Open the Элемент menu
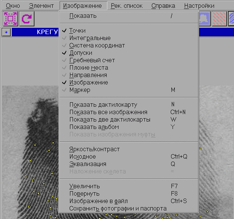This screenshot has width=234, height=219. click(x=41, y=6)
